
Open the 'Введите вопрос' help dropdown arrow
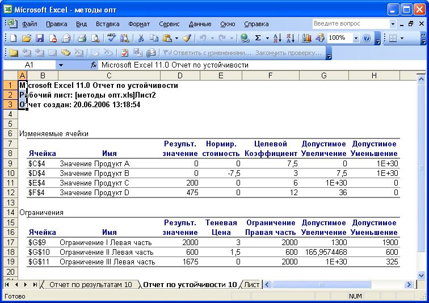pyautogui.click(x=393, y=24)
